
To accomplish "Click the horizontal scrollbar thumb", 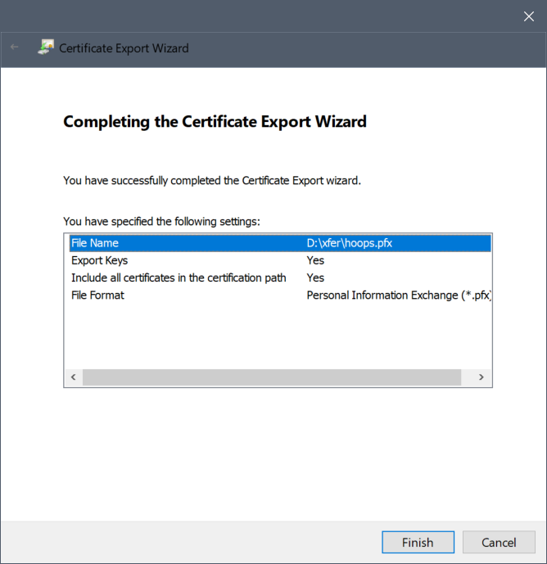I will [x=271, y=377].
